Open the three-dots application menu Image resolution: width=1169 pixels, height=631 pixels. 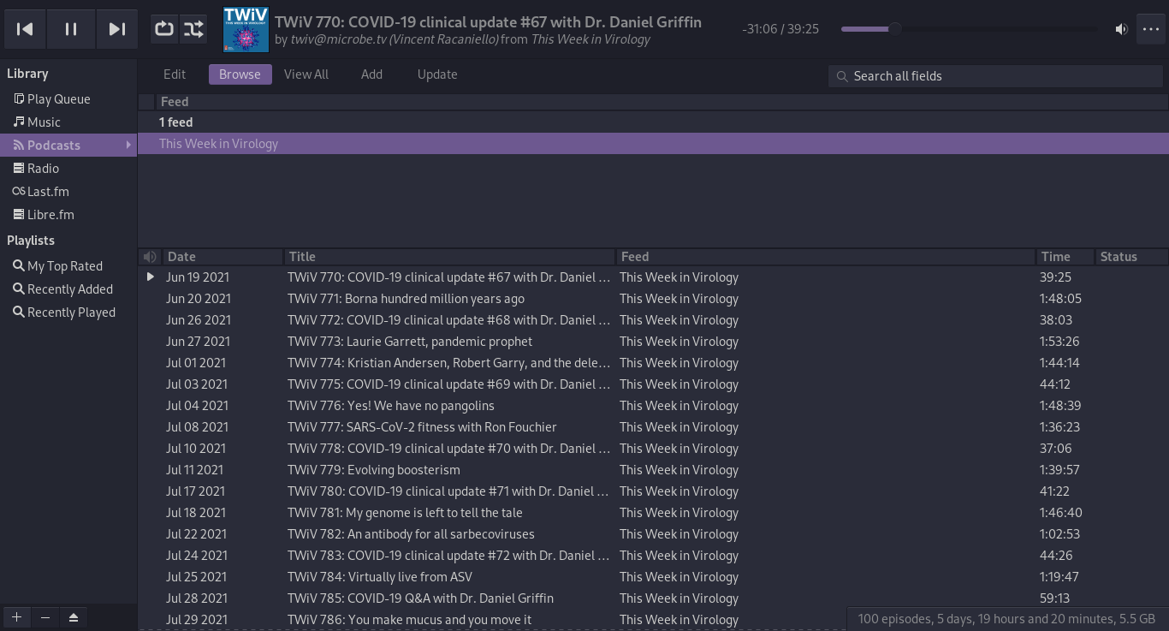[1151, 29]
